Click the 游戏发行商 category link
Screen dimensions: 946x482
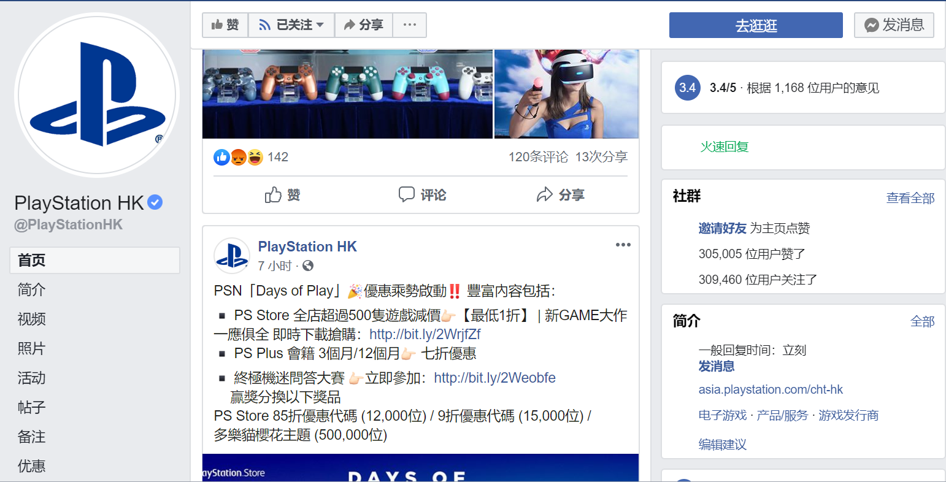[848, 415]
